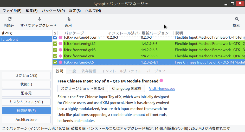Screen dimensions: 245x132
Task: Sort by the パッケージ column header
Action: [x=84, y=33]
